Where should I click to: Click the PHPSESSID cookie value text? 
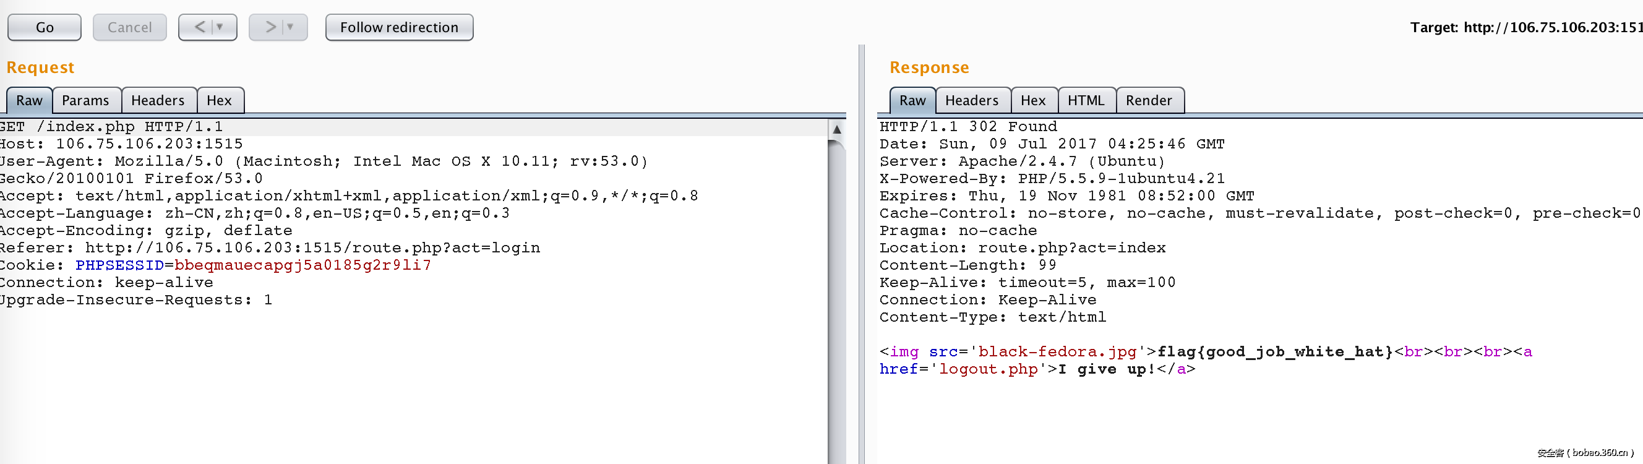coord(303,265)
